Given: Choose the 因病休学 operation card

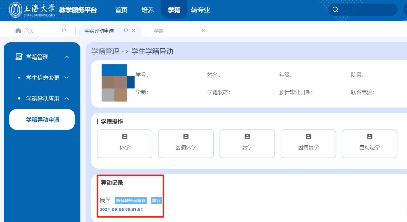Looking at the screenshot, I should (186, 144).
